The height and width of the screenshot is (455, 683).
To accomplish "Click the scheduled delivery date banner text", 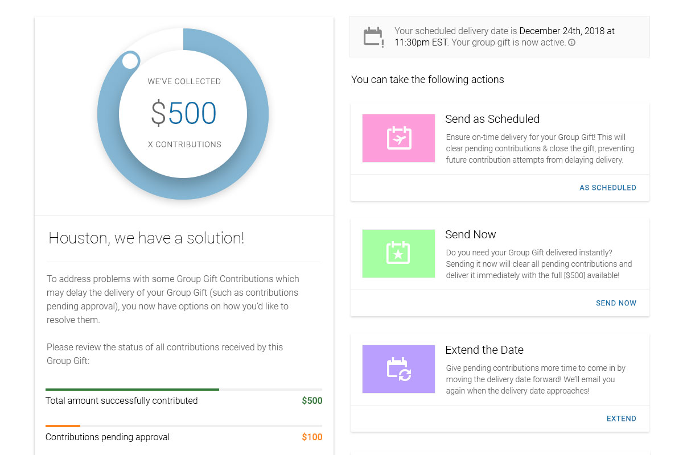I will pos(504,37).
